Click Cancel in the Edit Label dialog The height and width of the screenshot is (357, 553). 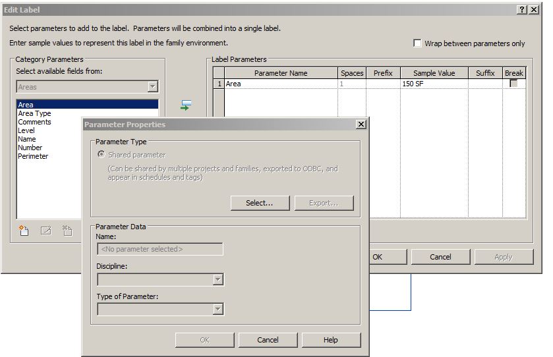pyautogui.click(x=440, y=257)
